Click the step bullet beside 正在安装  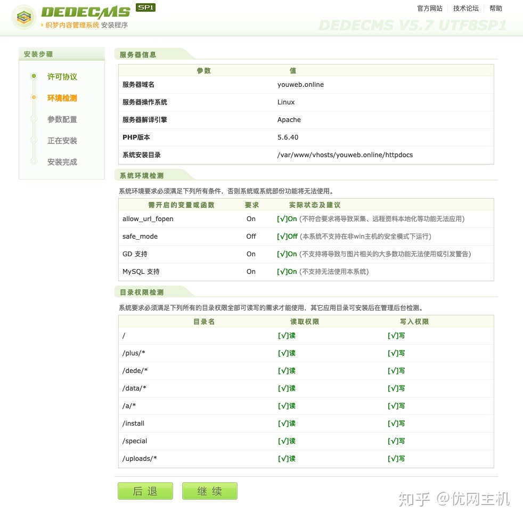34,141
